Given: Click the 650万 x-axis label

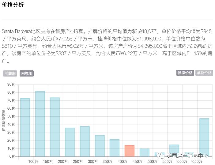Looking at the screenshot, I should (x=197, y=162).
